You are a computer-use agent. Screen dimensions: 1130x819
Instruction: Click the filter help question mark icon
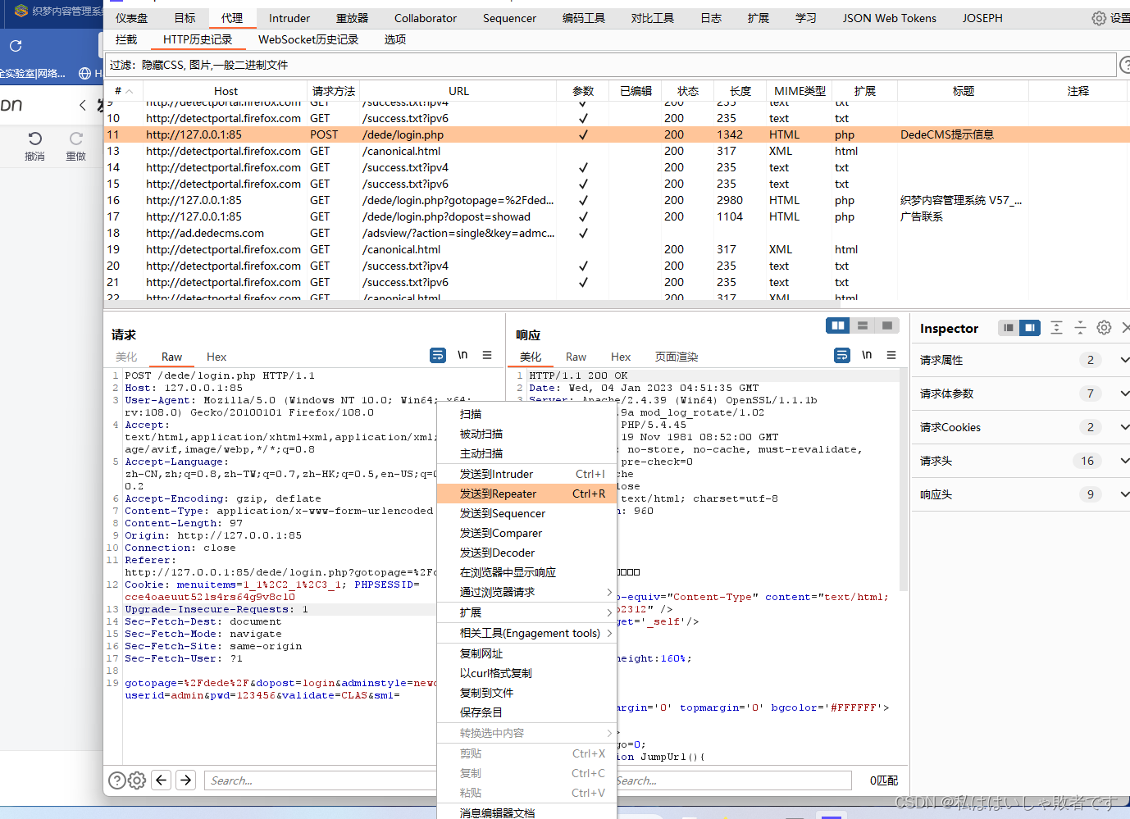click(1125, 65)
